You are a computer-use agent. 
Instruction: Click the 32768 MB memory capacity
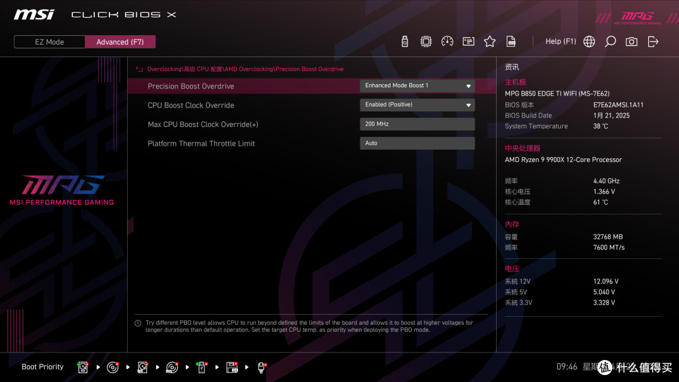pyautogui.click(x=607, y=237)
